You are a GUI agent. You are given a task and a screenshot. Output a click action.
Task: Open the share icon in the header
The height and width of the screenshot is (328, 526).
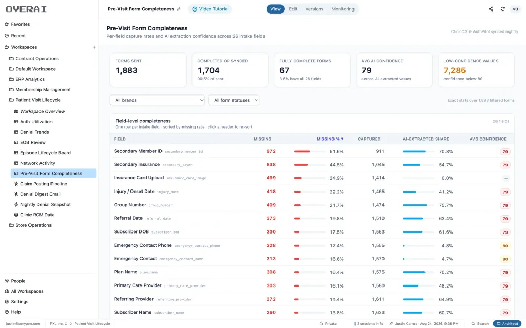click(491, 9)
